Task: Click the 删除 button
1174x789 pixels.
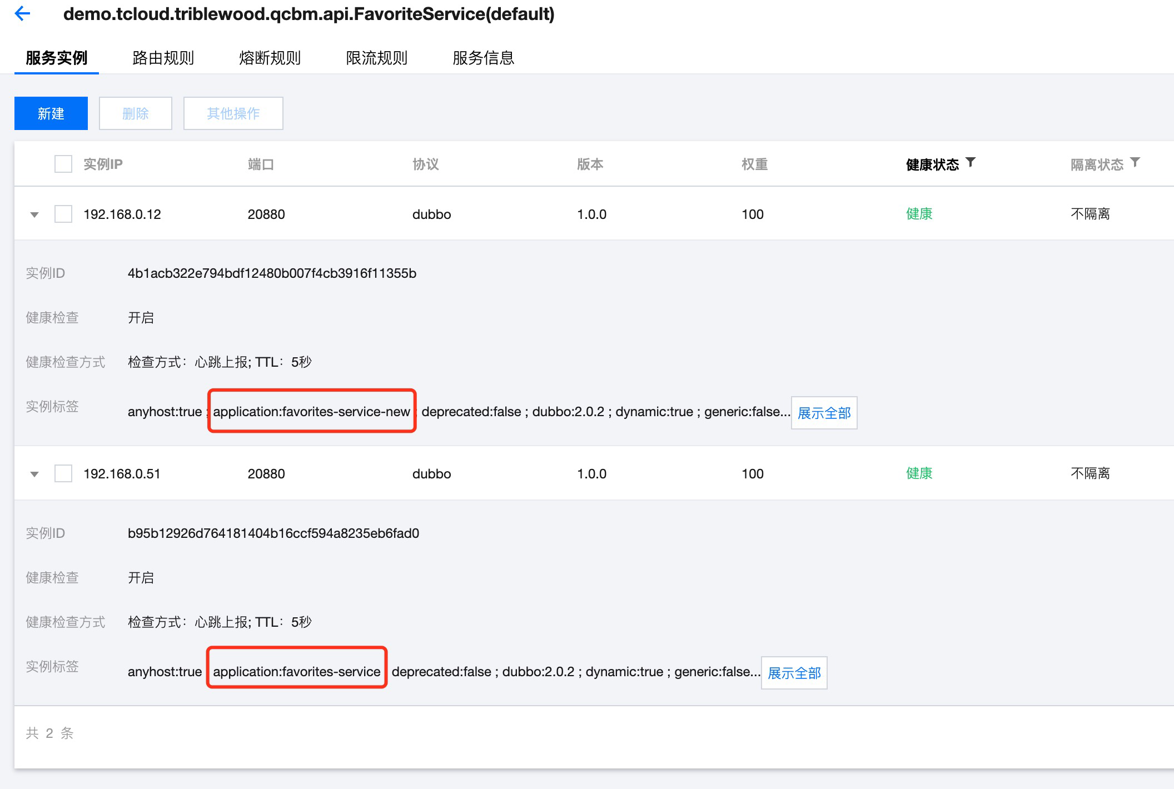Action: pos(136,113)
